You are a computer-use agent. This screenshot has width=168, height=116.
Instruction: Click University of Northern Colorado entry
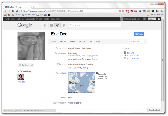click(x=80, y=64)
